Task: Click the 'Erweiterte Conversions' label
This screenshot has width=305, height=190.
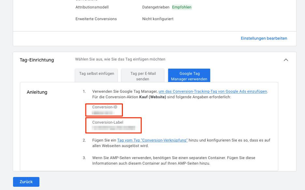Action: (x=96, y=19)
